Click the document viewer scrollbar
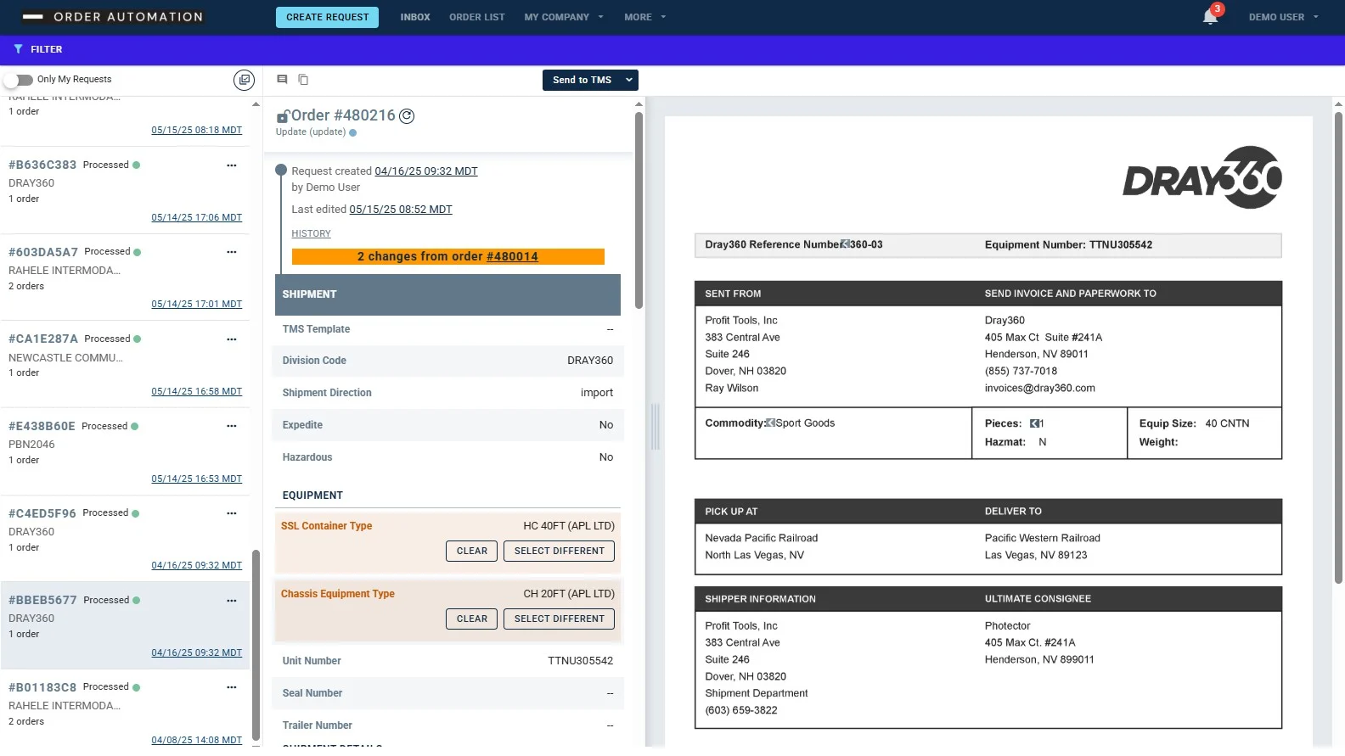The width and height of the screenshot is (1345, 756). pos(1338,348)
